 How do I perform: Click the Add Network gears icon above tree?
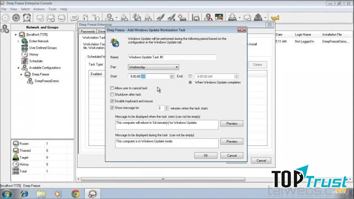[5, 29]
